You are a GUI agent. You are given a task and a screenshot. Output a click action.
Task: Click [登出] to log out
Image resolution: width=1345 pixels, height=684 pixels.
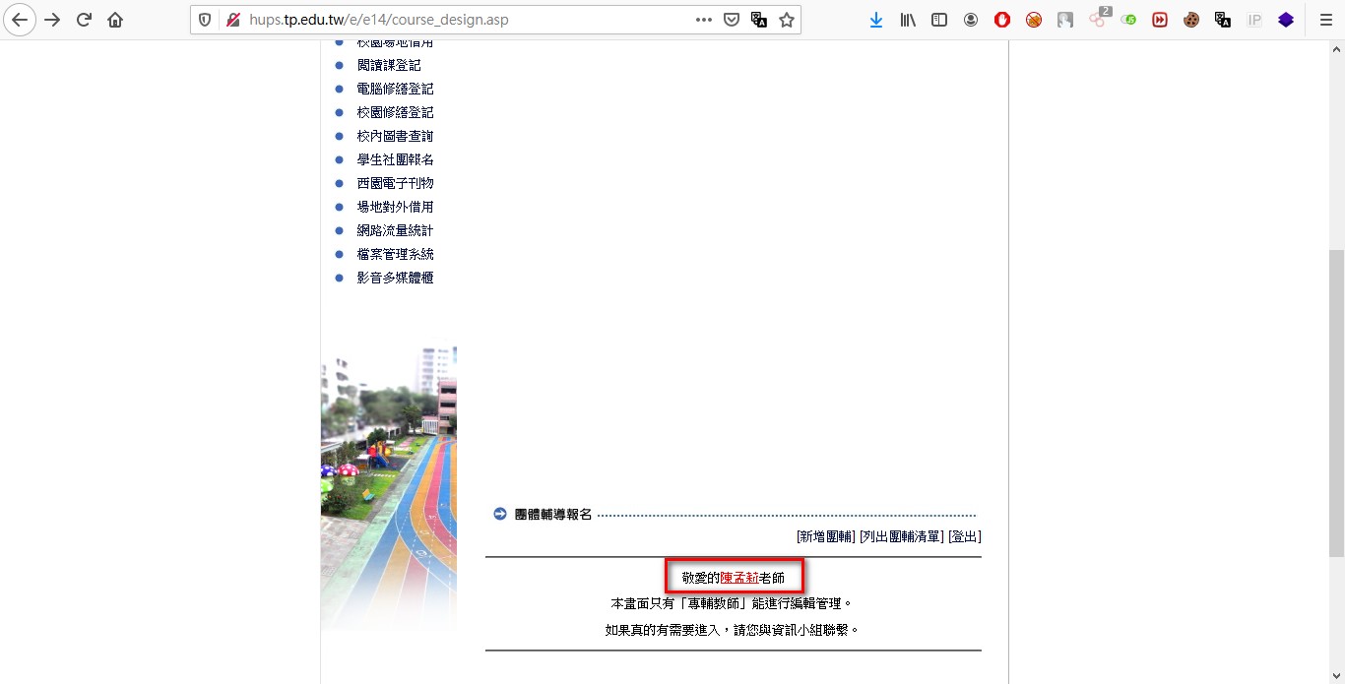tap(964, 536)
